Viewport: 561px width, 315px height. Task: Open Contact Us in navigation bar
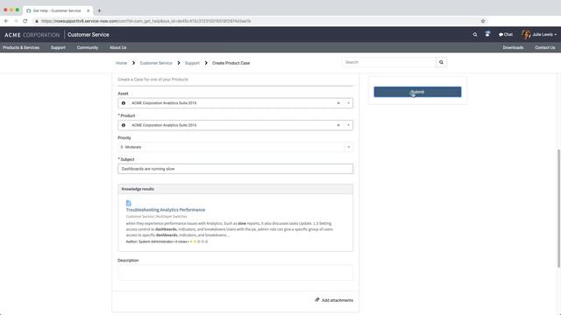coord(545,47)
